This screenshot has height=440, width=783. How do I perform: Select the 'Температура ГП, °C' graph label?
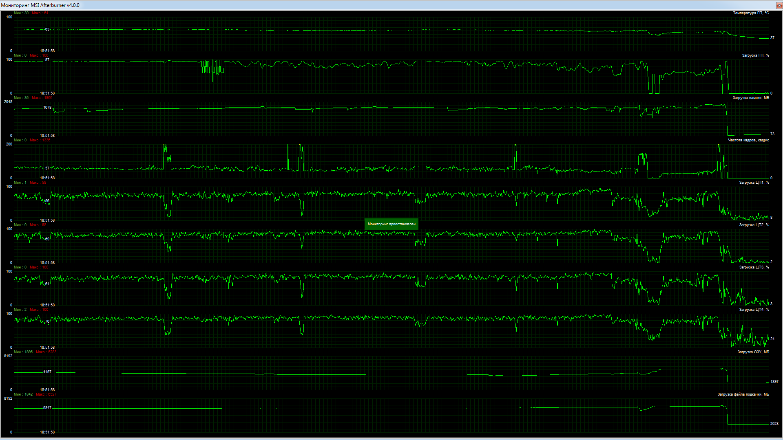751,13
